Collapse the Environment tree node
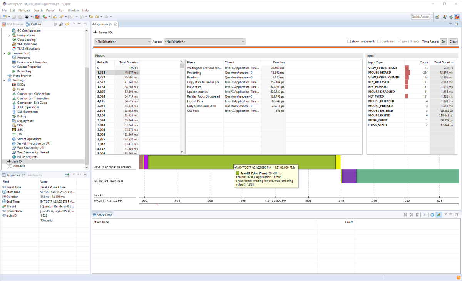This screenshot has width=462, height=281. click(x=5, y=53)
